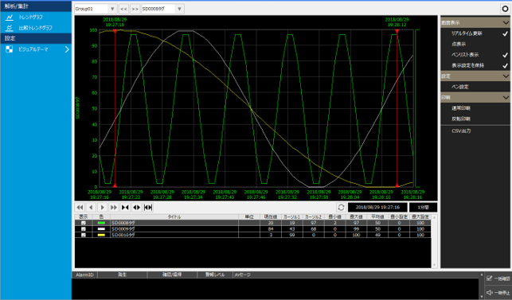Step back with the single left arrow
The width and height of the screenshot is (512, 300).
coord(91,207)
